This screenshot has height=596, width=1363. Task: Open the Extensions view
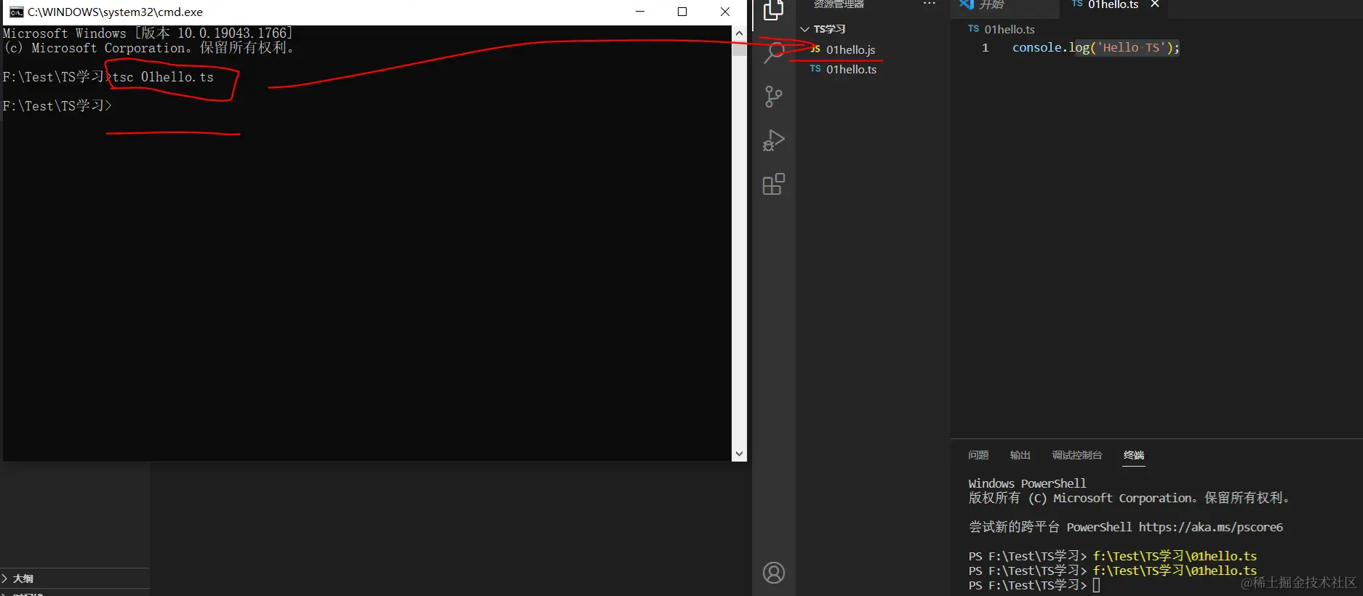(x=774, y=184)
